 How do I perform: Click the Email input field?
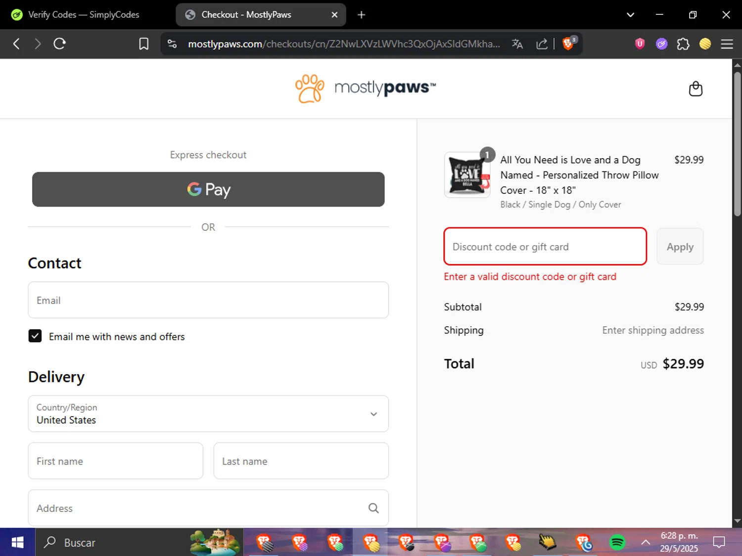coord(208,300)
